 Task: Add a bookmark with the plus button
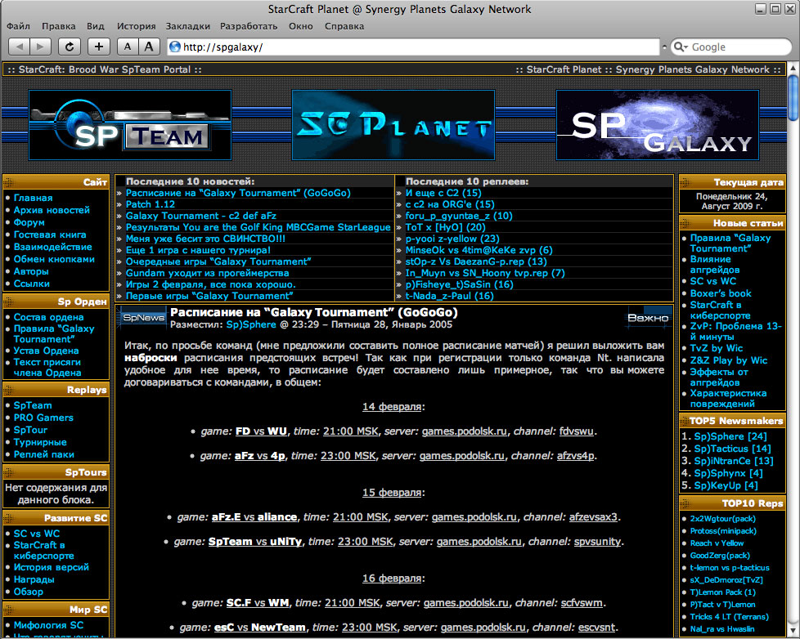click(x=99, y=47)
